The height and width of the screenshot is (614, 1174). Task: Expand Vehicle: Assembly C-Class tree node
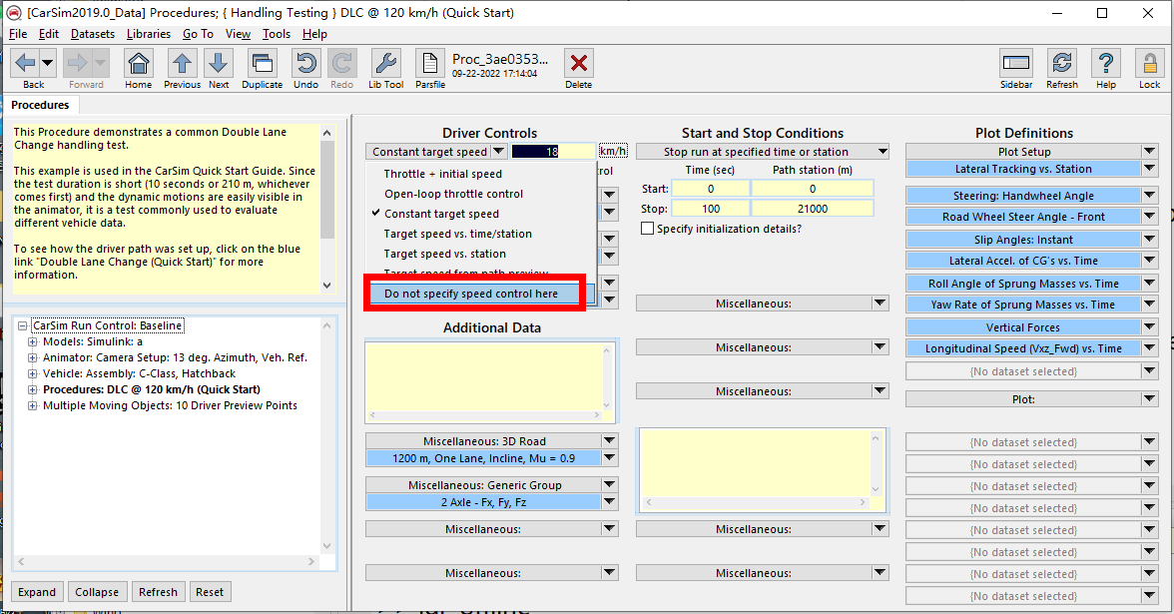[32, 373]
